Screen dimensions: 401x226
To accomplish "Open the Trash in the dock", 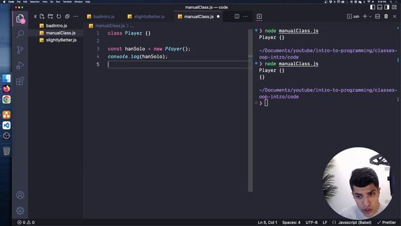I will pyautogui.click(x=6, y=151).
